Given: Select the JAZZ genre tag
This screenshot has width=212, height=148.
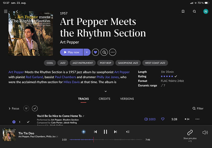Looking at the screenshot, I should click(x=63, y=63).
